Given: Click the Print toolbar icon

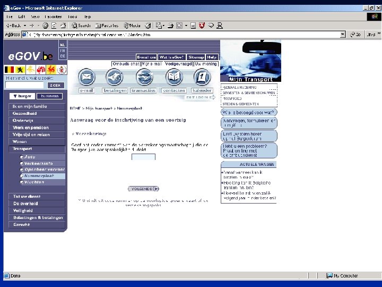Looking at the screenshot, I should click(170, 26).
